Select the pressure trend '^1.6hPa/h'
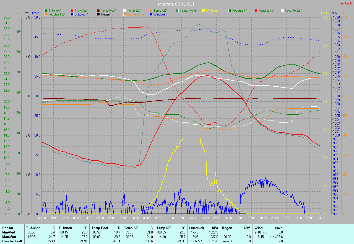 coord(196,241)
